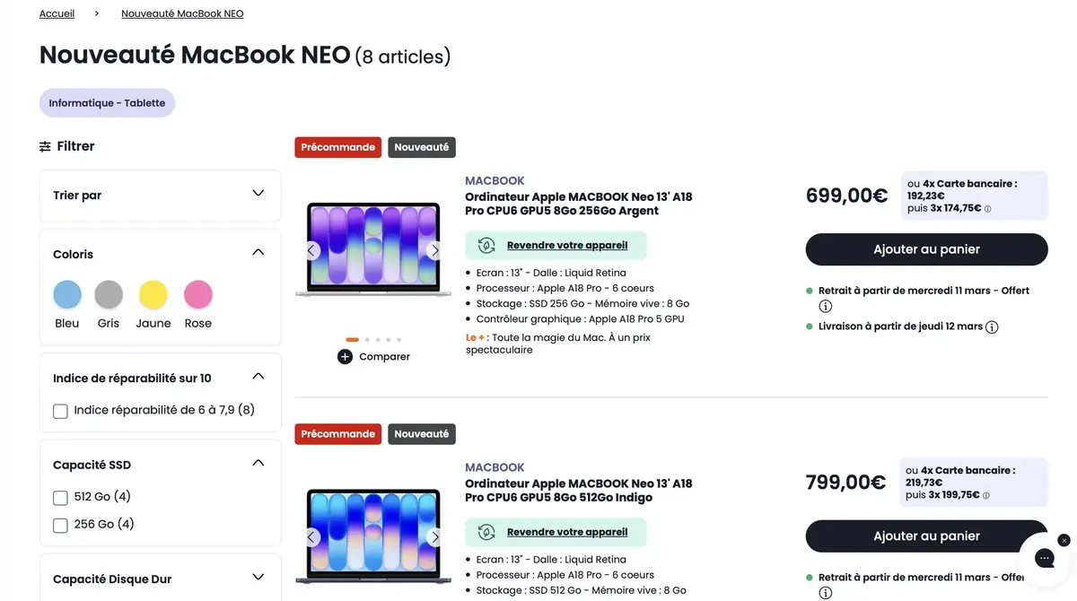Open info icon beside Livraison jeudi 12 mars
Image resolution: width=1077 pixels, height=601 pixels.
pyautogui.click(x=992, y=327)
